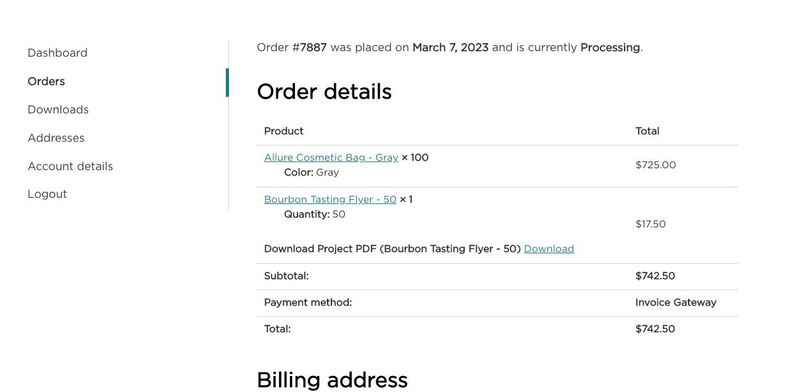Open Allure Cosmetic Bag - Gray product
801x392 pixels.
click(x=331, y=158)
